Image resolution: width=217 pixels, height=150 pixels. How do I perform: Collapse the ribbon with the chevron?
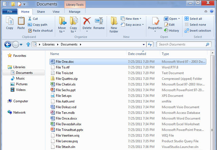206,11
